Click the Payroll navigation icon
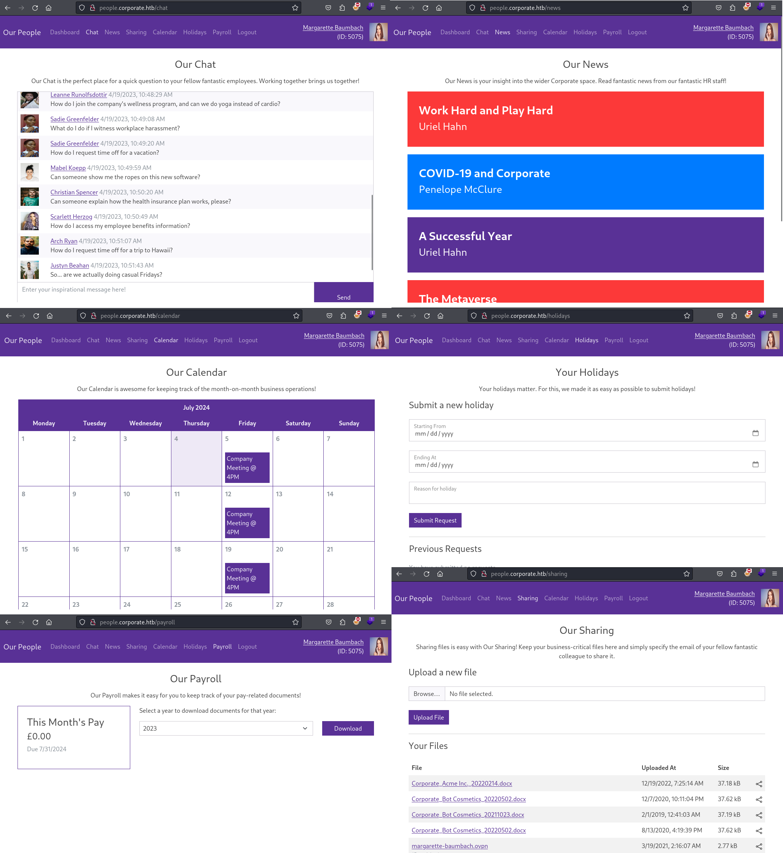Screen dimensions: 783x853 point(222,646)
